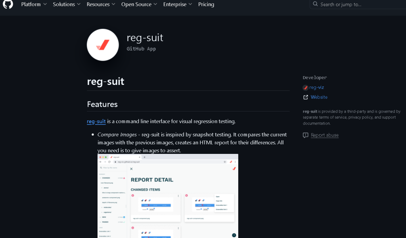Click the 'Features' section heading
The width and height of the screenshot is (406, 238).
coord(102,104)
